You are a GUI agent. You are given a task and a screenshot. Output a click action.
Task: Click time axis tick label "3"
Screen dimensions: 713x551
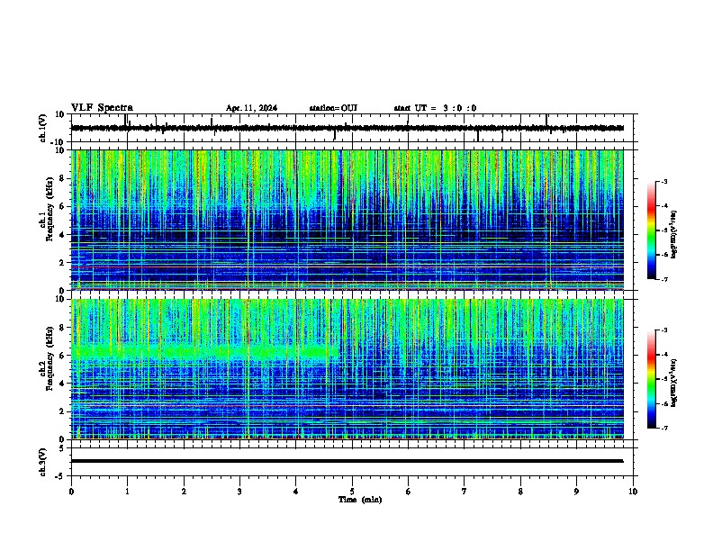click(239, 492)
